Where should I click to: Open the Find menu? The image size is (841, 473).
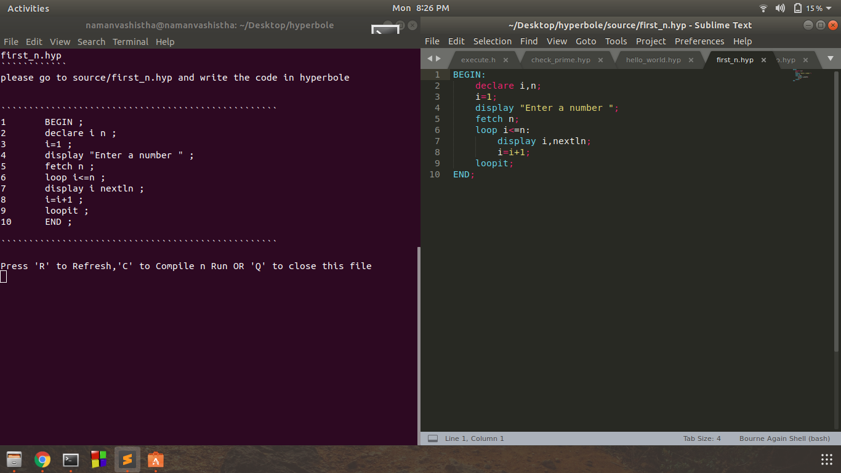click(x=529, y=41)
